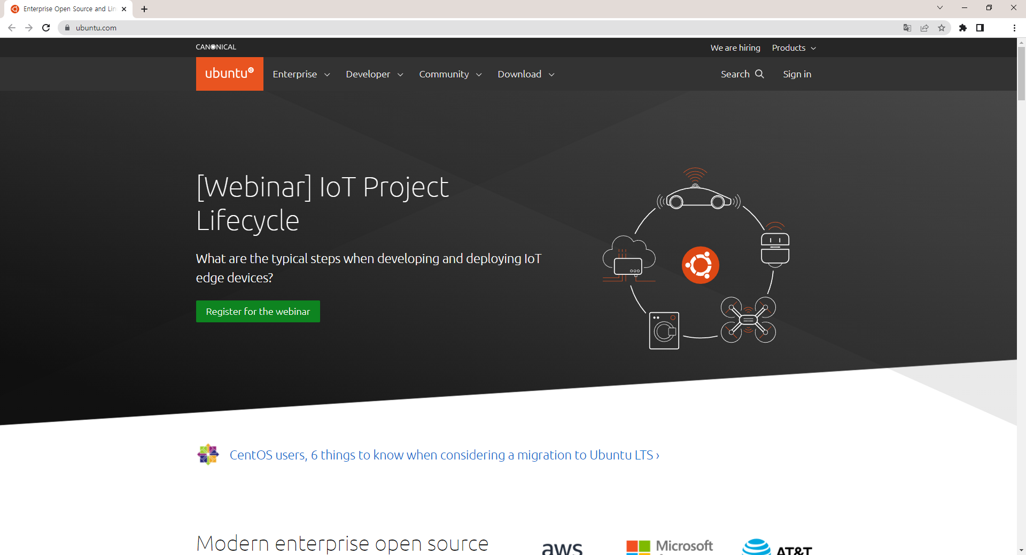This screenshot has width=1026, height=555.
Task: Open the Enterprise menu
Action: pos(295,74)
